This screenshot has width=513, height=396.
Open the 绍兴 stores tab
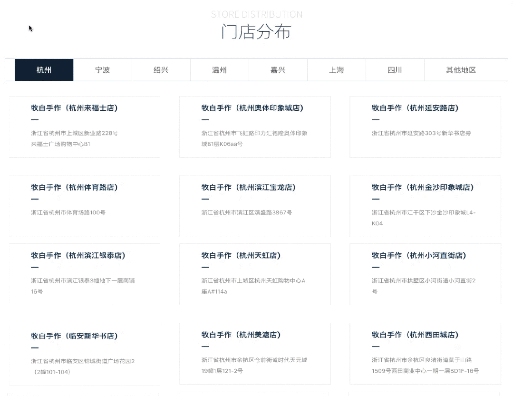pyautogui.click(x=161, y=70)
